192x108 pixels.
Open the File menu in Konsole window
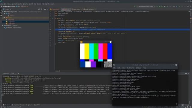point(114,68)
